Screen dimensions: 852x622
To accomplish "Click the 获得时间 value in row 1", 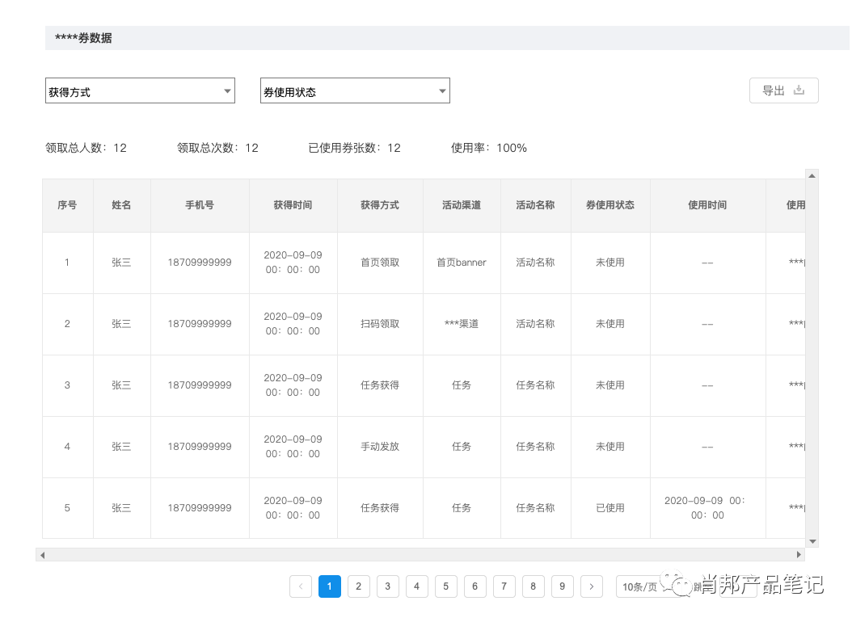I will 293,263.
